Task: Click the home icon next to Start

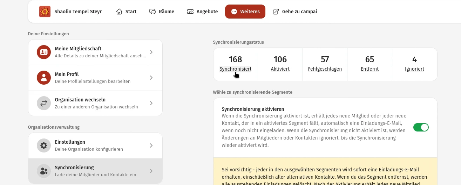Action: coord(119,12)
